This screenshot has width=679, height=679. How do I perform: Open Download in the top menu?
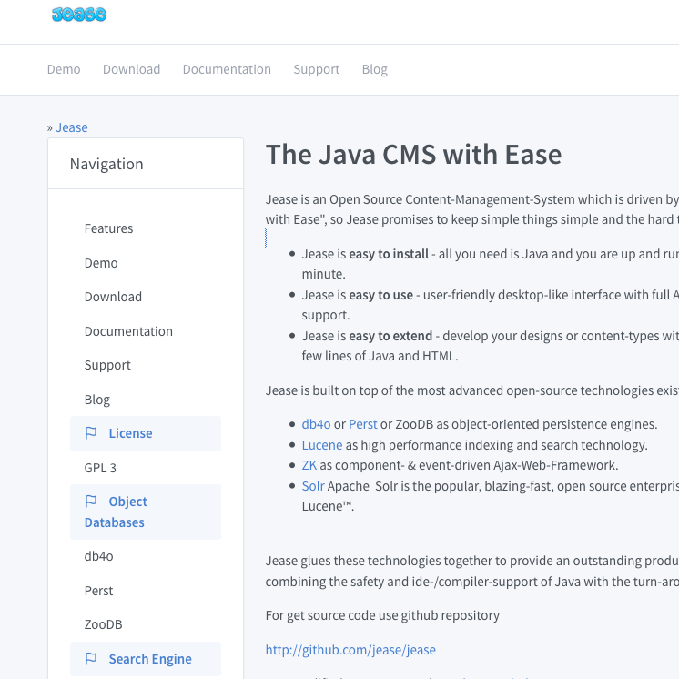tap(132, 69)
